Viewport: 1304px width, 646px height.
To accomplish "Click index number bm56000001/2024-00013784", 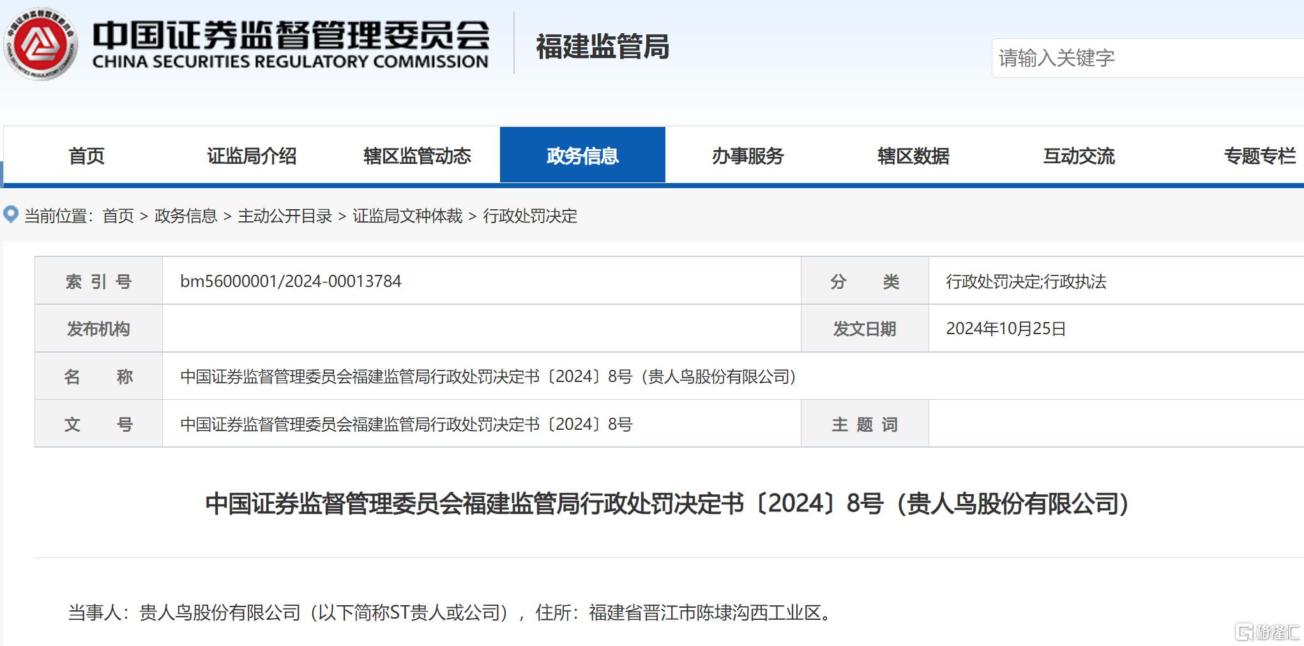I will click(x=291, y=281).
